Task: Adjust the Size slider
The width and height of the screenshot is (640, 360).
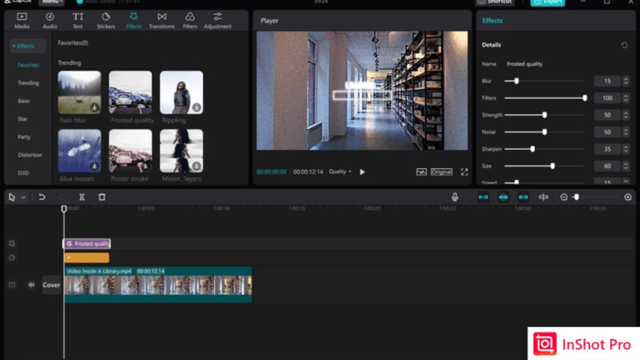Action: click(545, 166)
